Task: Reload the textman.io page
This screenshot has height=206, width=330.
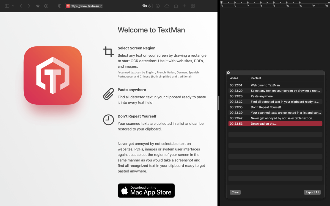Action: (x=150, y=6)
